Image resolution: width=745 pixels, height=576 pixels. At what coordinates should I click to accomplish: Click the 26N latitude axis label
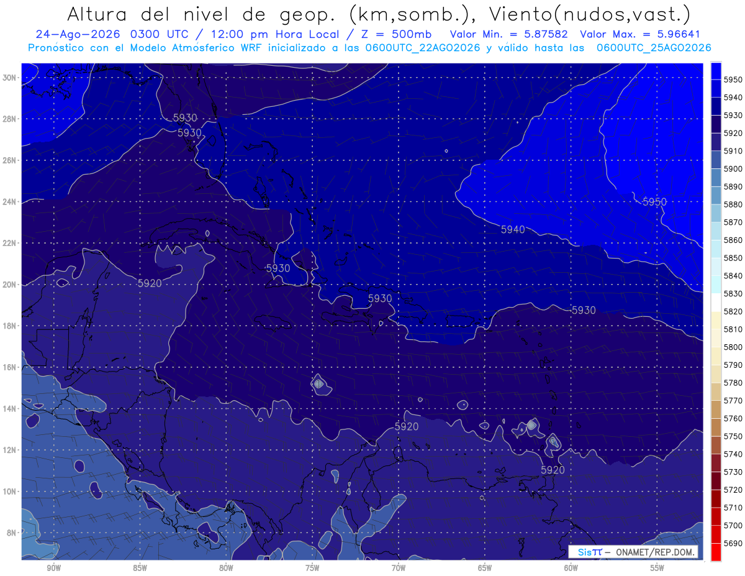pyautogui.click(x=9, y=160)
